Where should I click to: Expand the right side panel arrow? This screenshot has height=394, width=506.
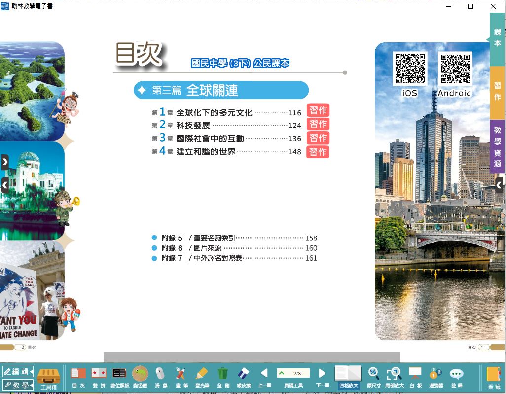[499, 185]
